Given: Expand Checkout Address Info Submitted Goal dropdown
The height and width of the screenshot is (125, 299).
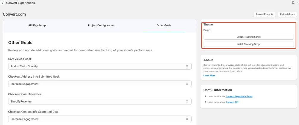Looking at the screenshot, I should (x=100, y=84).
